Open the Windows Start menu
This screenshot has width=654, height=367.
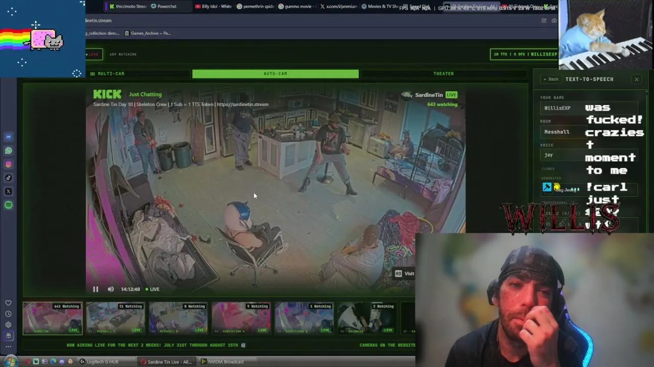[10, 361]
